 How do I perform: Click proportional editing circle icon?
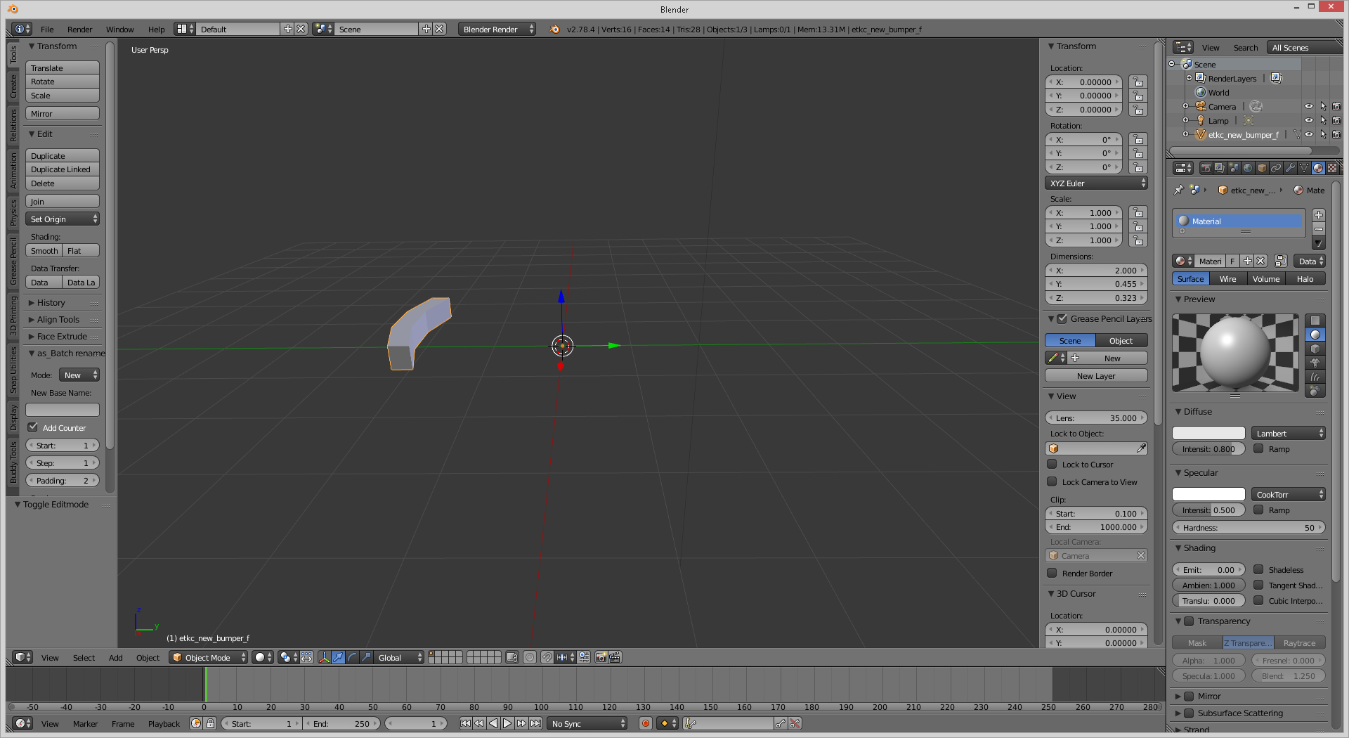[530, 657]
